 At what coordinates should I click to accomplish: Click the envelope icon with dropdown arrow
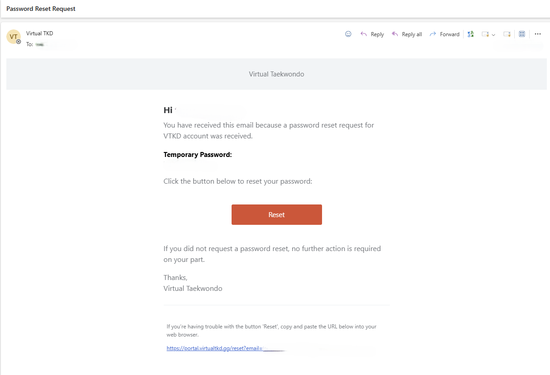[x=485, y=34]
